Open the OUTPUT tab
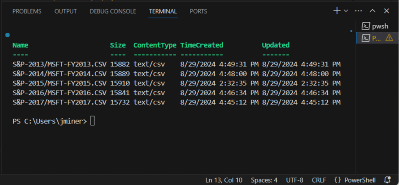 pos(65,11)
